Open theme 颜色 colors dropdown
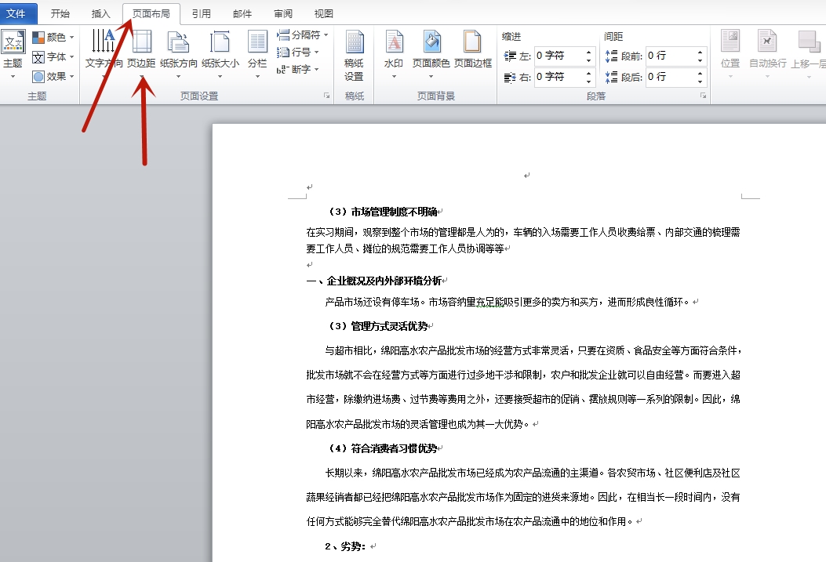This screenshot has width=826, height=562. point(53,38)
